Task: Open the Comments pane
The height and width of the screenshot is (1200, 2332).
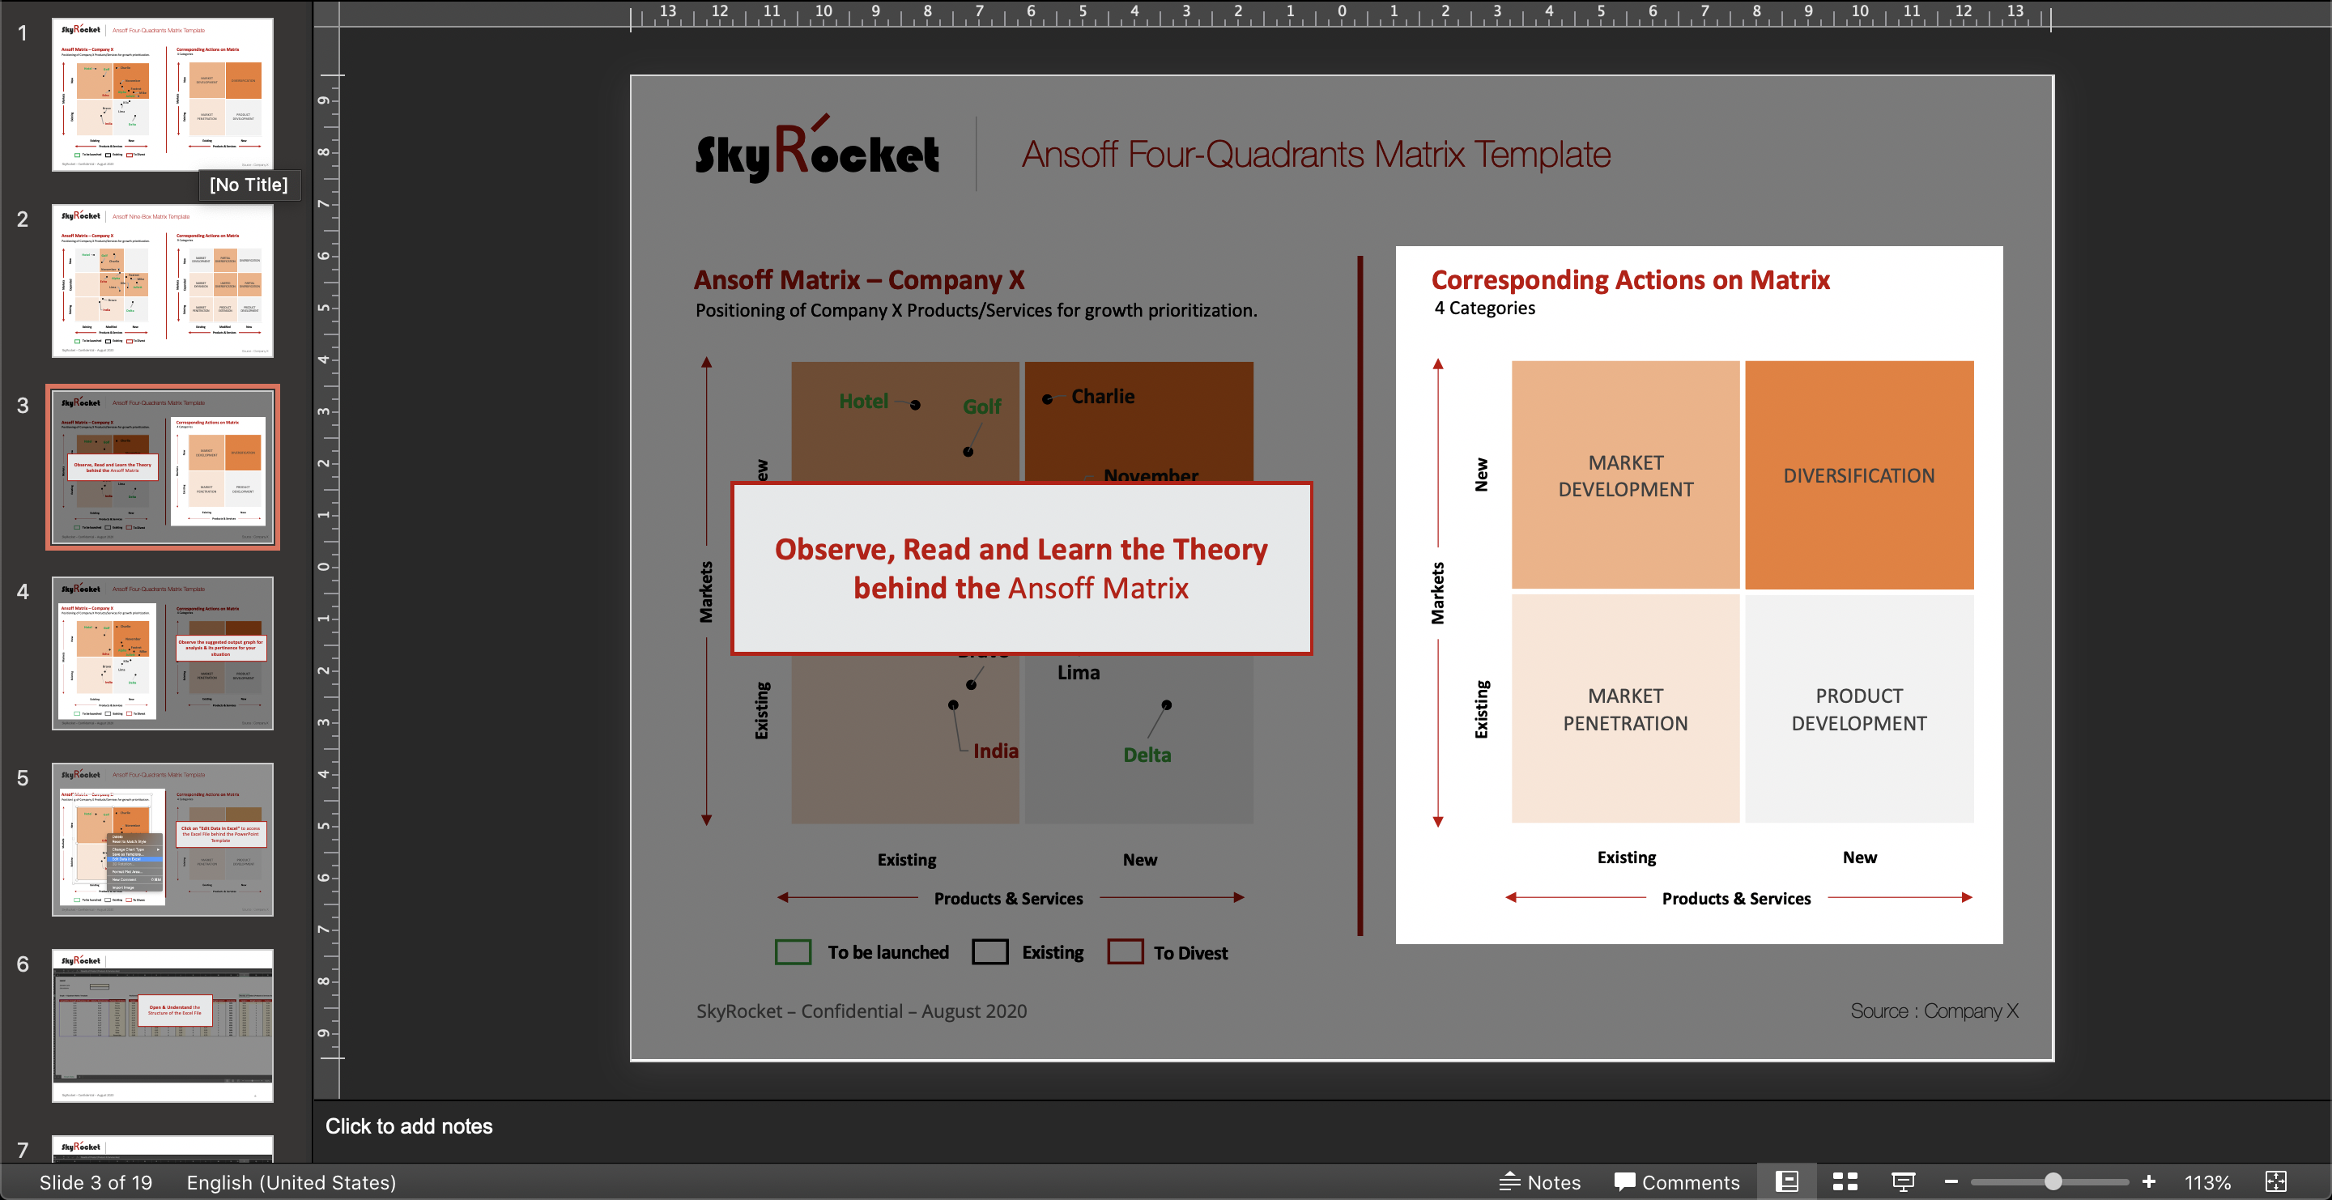Action: pos(1677,1182)
